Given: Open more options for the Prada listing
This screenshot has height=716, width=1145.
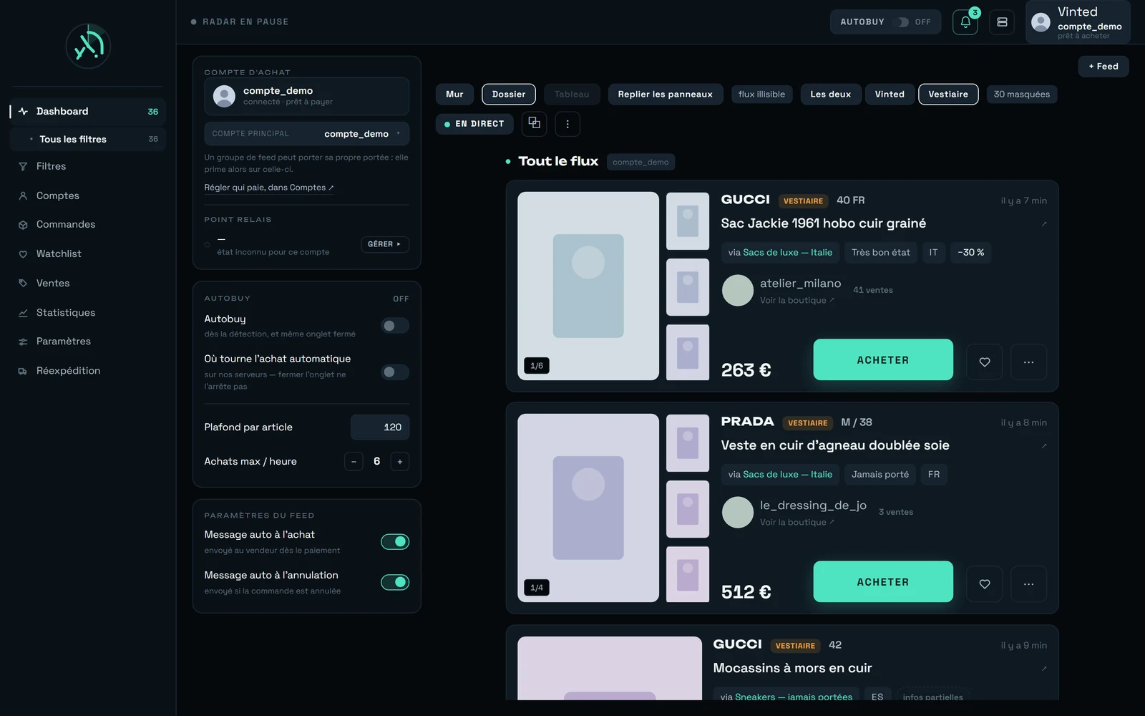Looking at the screenshot, I should point(1028,584).
